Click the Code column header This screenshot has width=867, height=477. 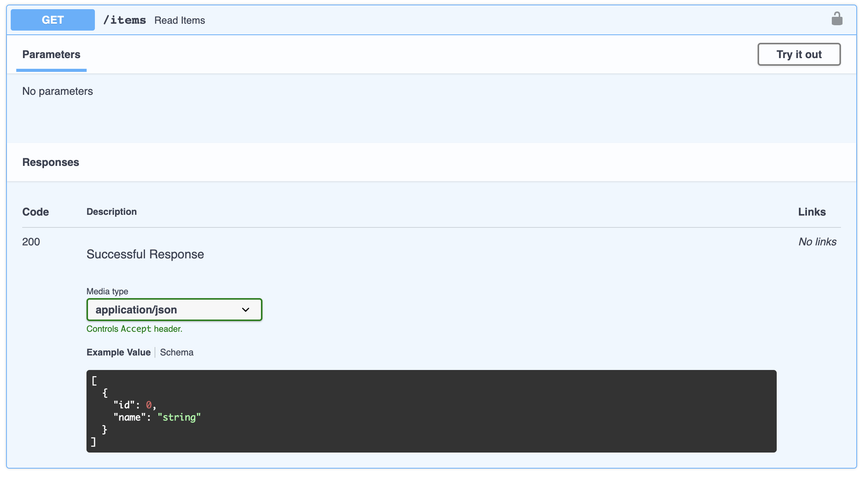coord(35,211)
